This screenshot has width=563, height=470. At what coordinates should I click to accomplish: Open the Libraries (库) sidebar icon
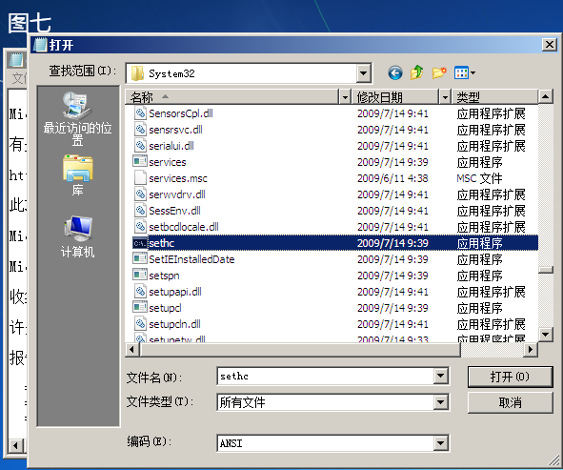pyautogui.click(x=77, y=175)
